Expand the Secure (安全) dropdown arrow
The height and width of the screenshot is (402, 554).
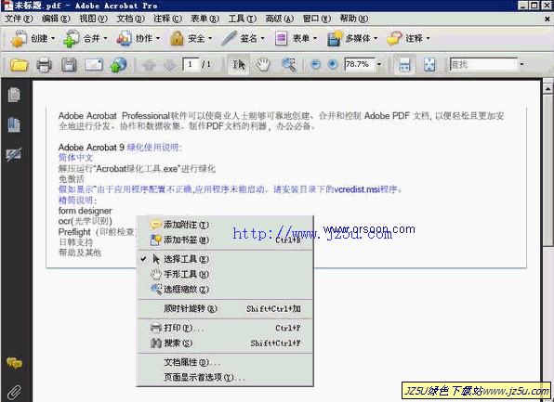210,38
